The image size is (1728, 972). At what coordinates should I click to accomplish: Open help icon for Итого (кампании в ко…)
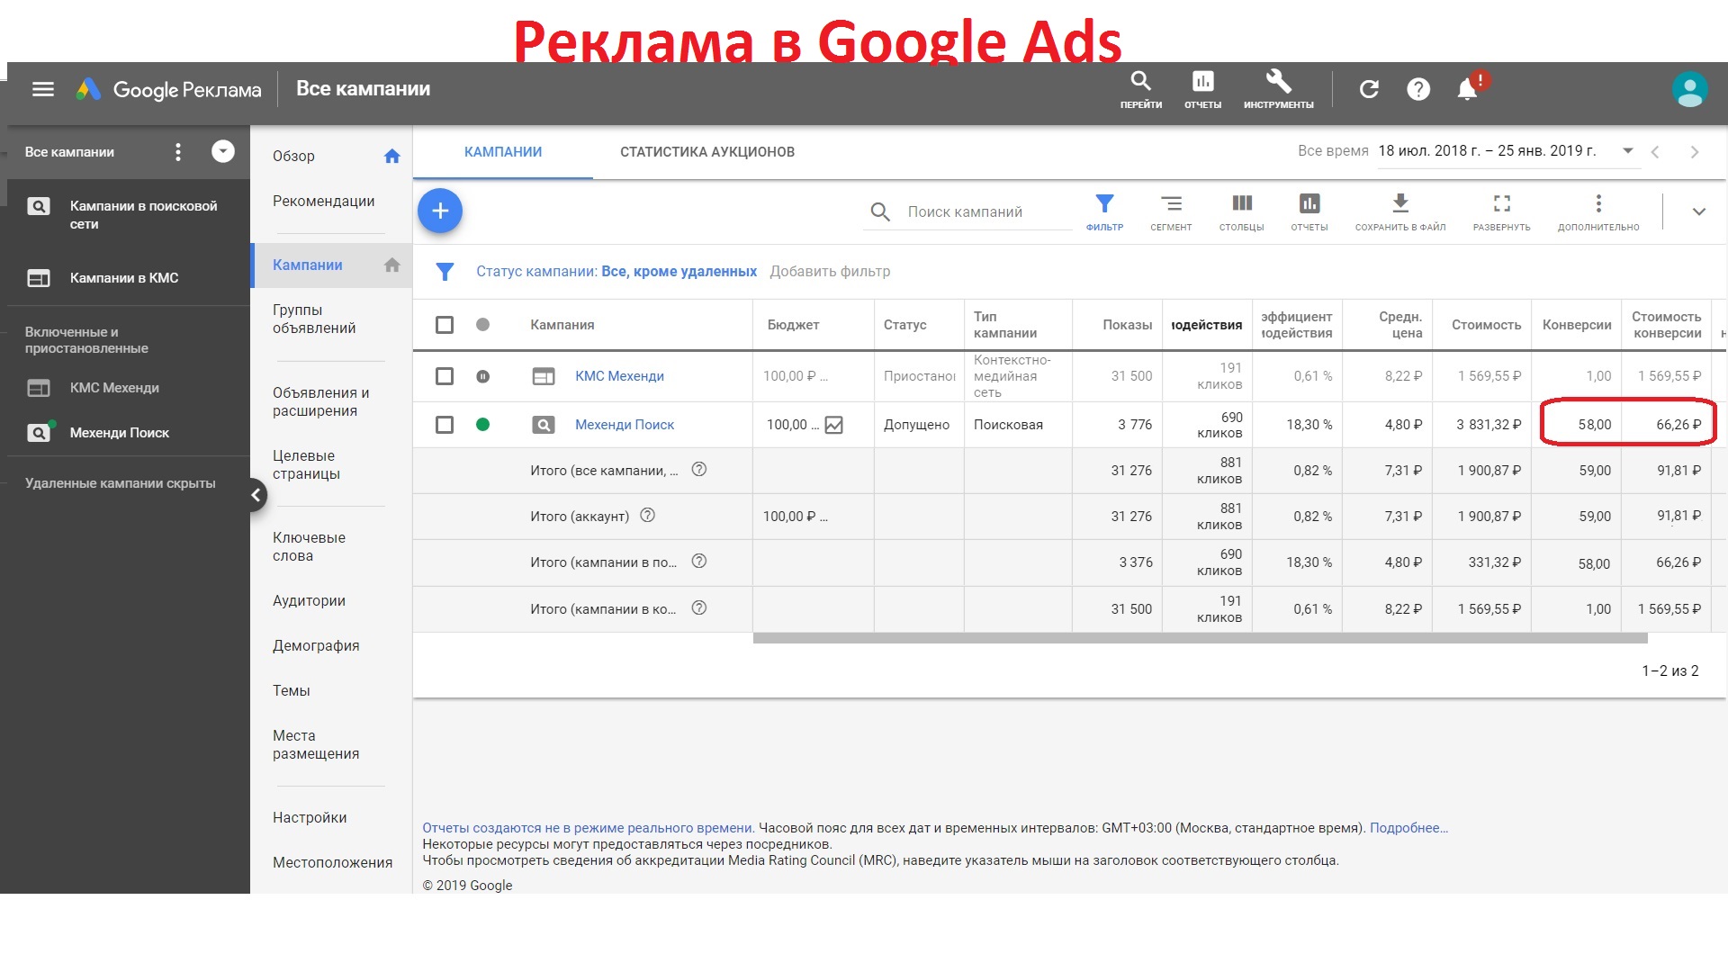[x=698, y=608]
